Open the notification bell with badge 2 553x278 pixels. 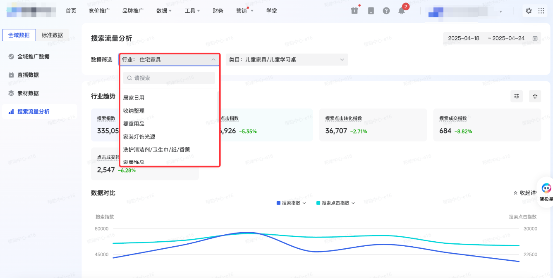pos(402,11)
